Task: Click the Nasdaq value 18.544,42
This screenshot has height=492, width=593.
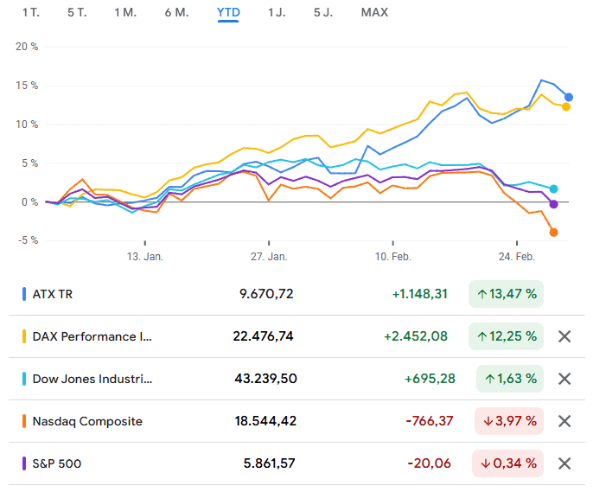Action: [x=265, y=421]
